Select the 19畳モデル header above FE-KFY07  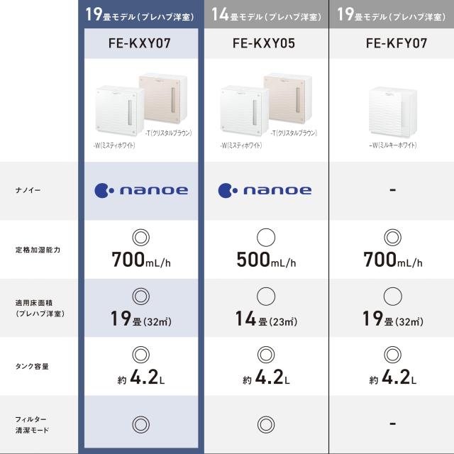coord(392,14)
